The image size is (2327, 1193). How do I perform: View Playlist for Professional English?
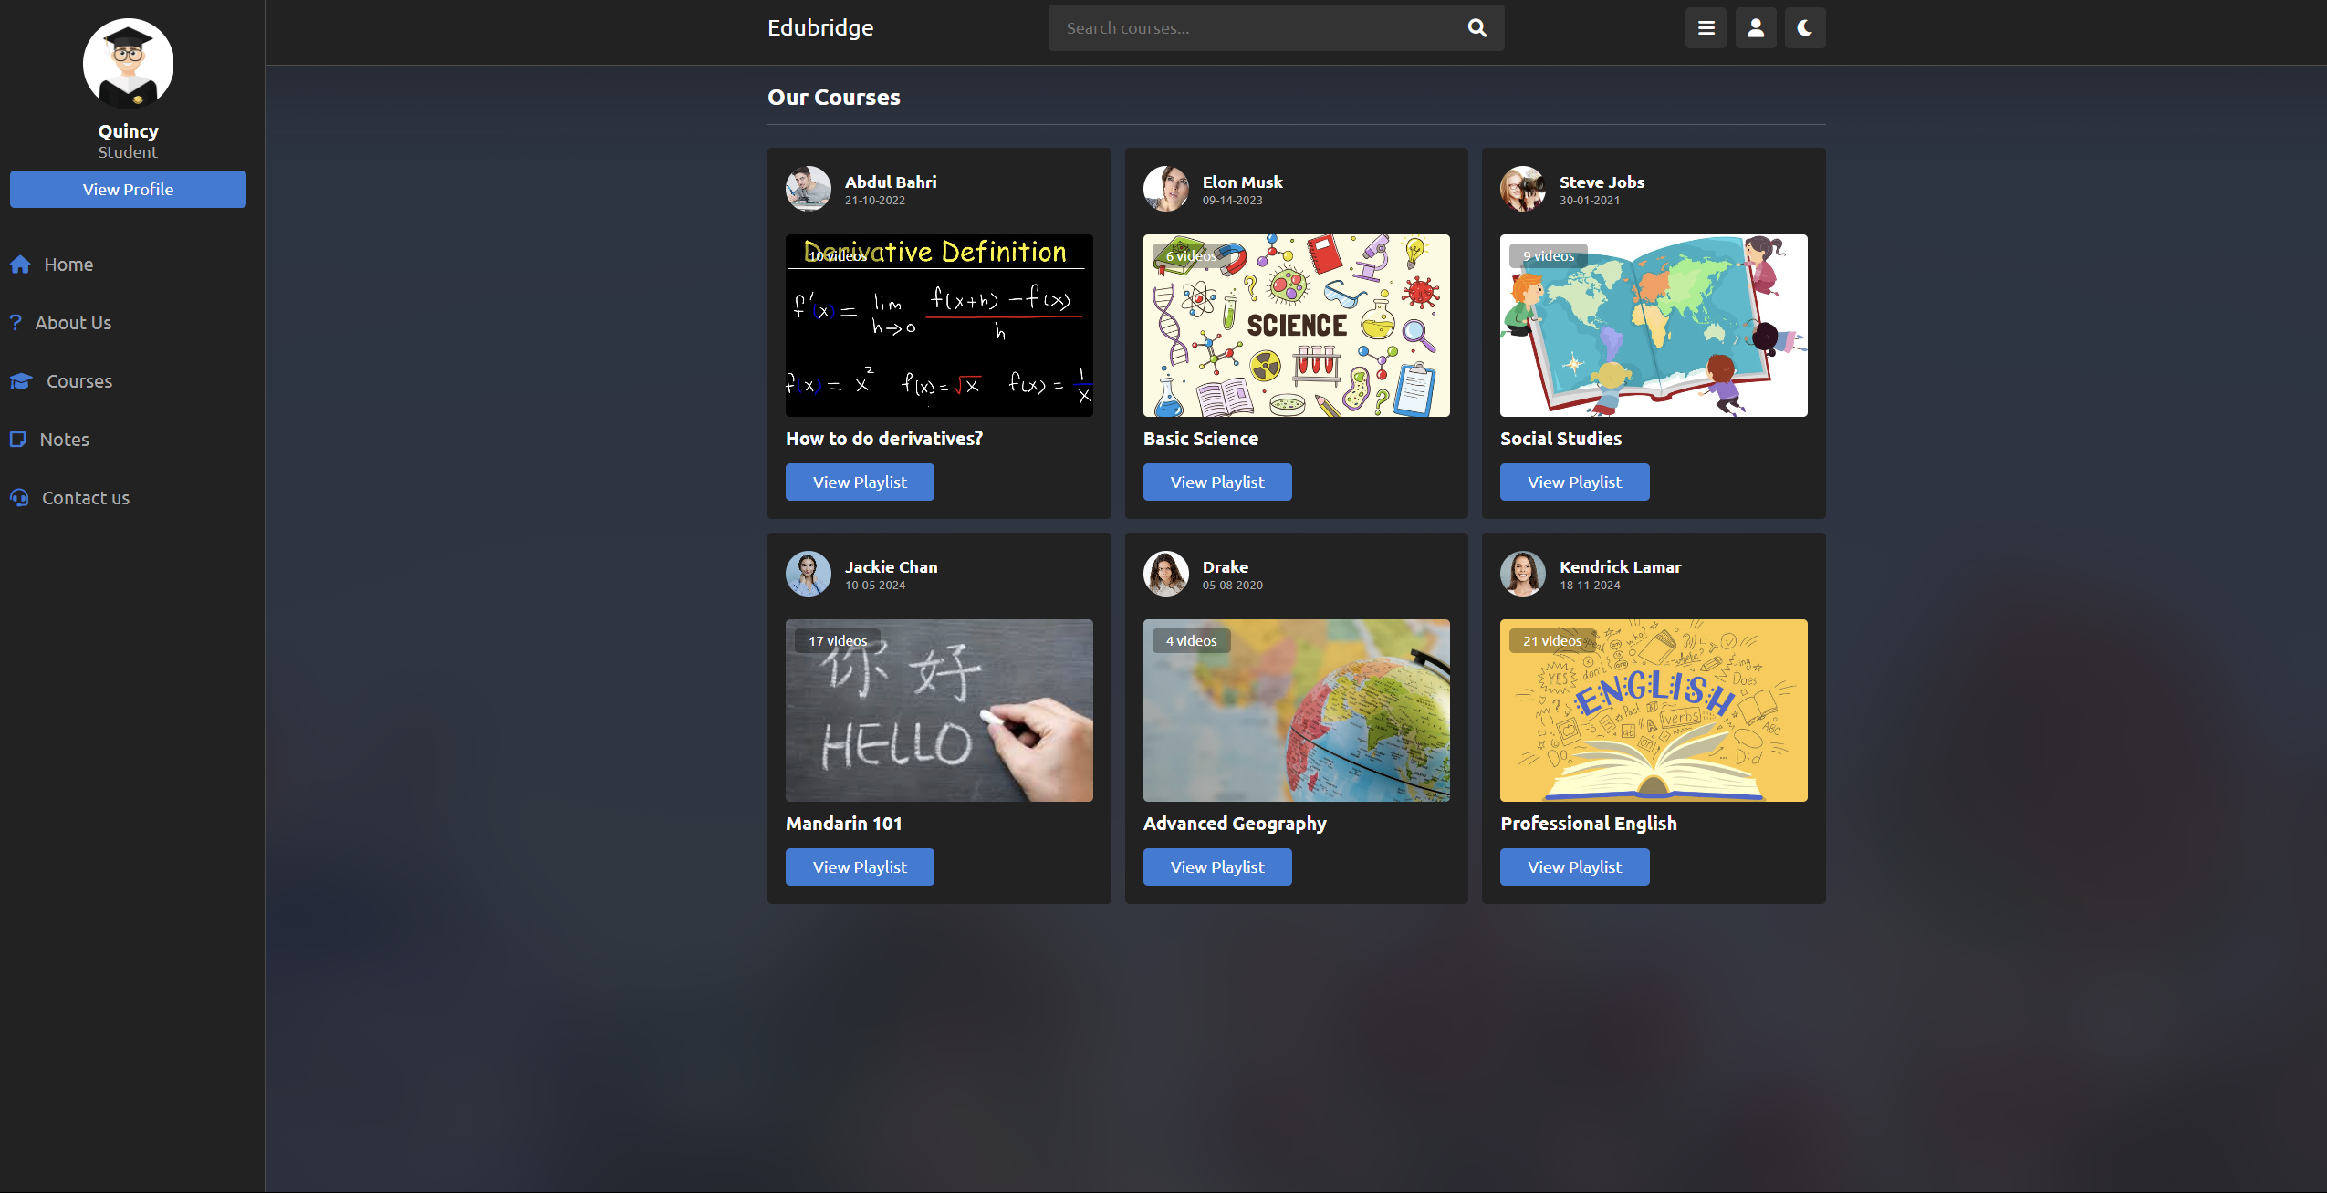1573,866
